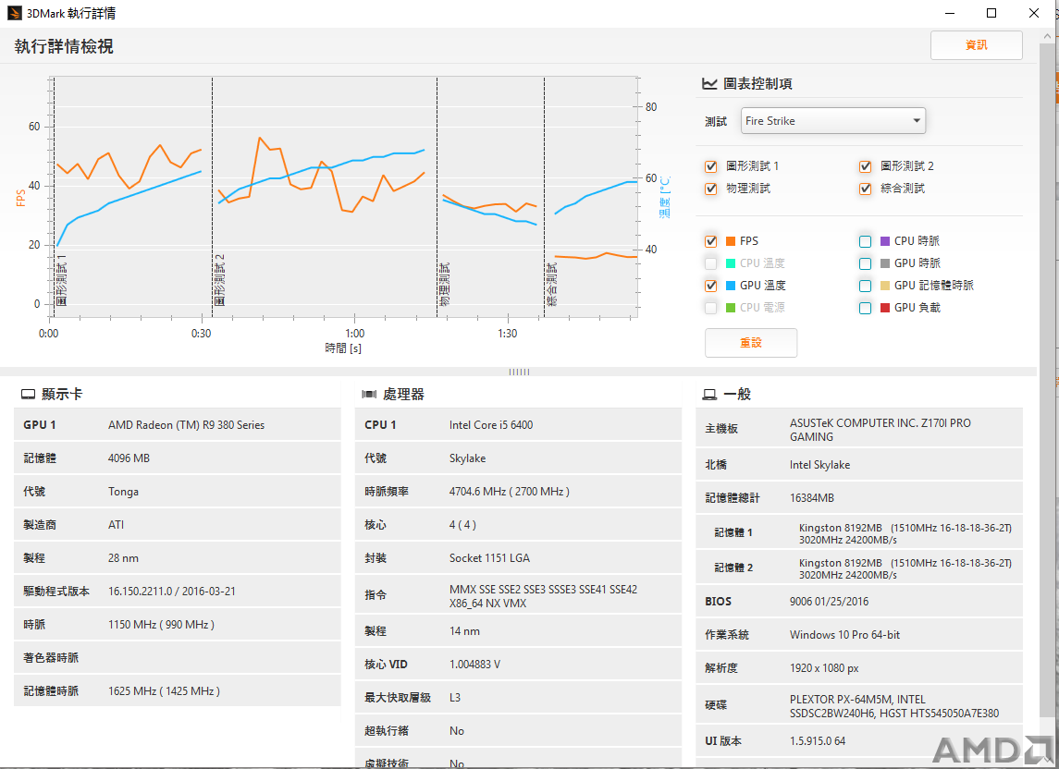Screen dimensions: 1059x769
Task: Click the 記憶體 2 Kingston 8192MB row
Action: point(859,568)
